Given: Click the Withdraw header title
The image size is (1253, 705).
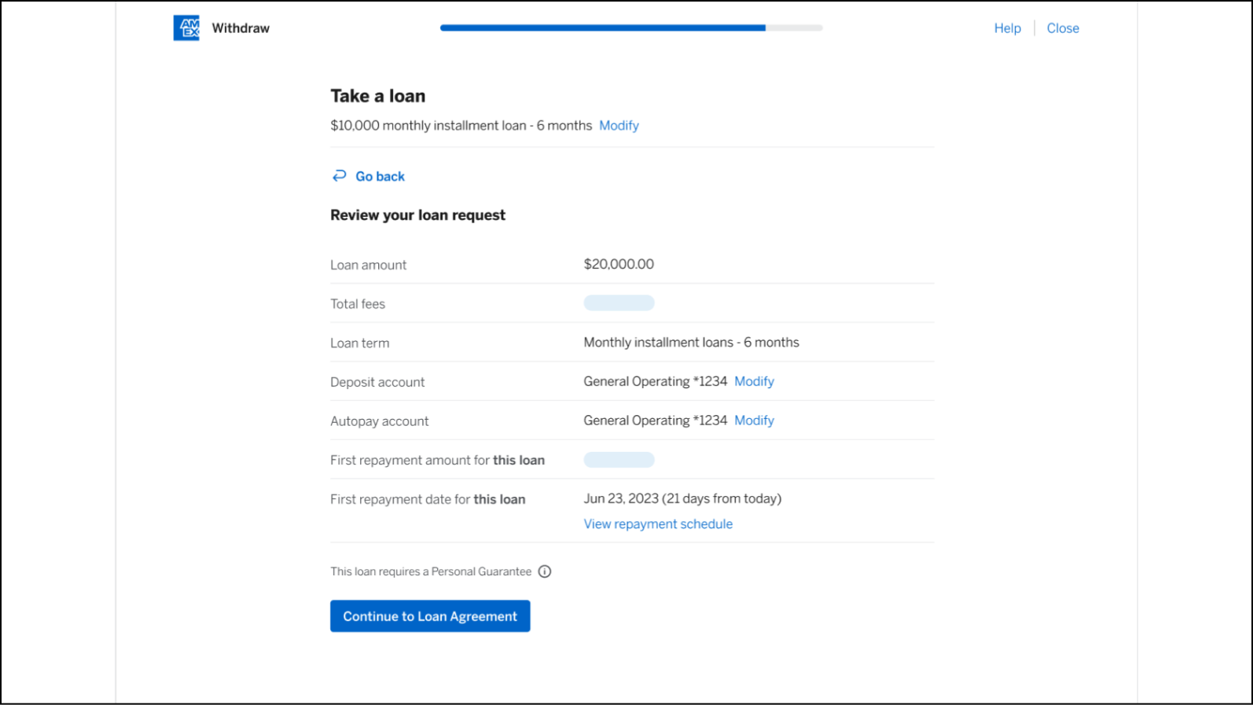Looking at the screenshot, I should tap(241, 28).
